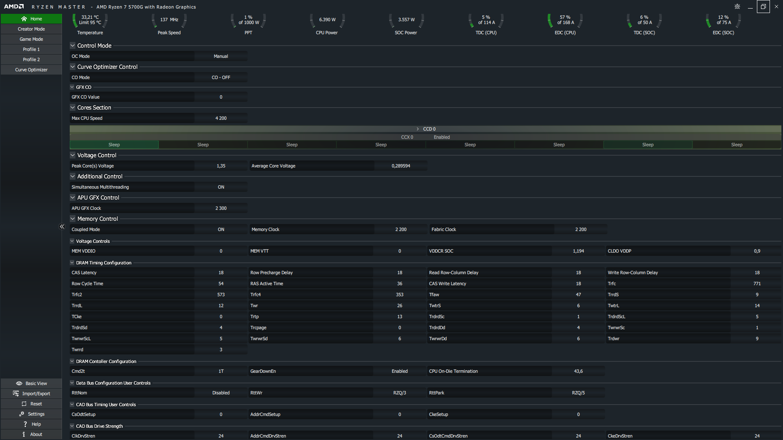Switch to Creator Mode tab
This screenshot has height=440, width=783.
[x=31, y=29]
